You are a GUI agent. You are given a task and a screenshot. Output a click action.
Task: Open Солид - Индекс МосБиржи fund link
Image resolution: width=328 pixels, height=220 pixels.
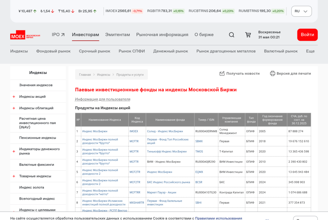165,131
